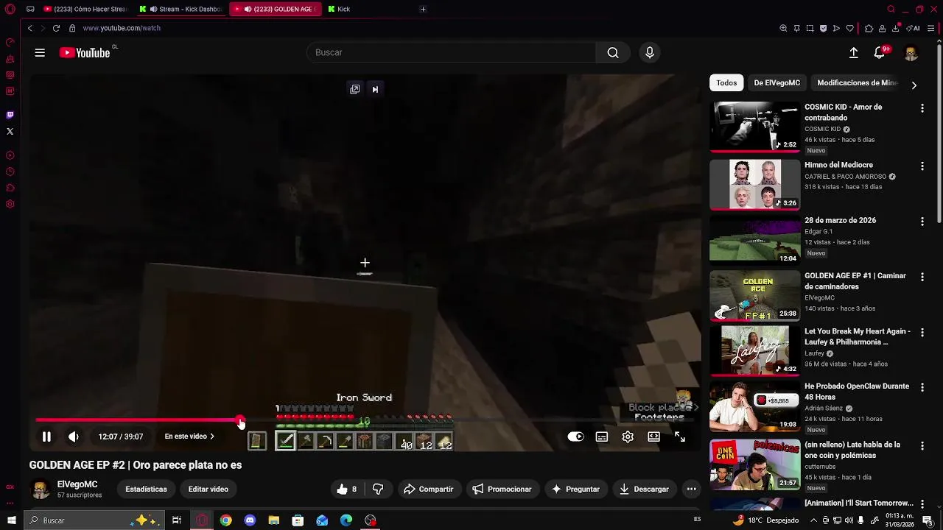
Task: Open options for GOLDEN AGE EP #1 video
Action: pyautogui.click(x=922, y=277)
